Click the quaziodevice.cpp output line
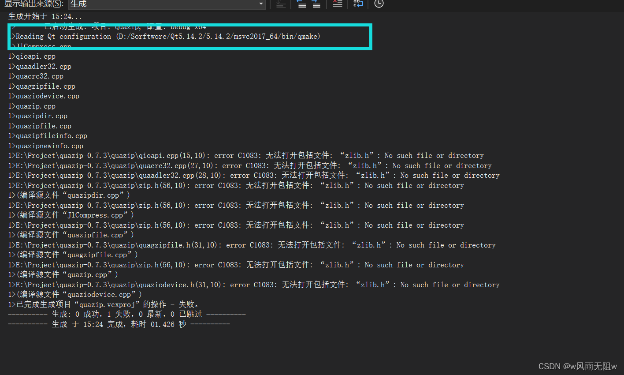Screen dimensions: 624x375 pos(44,96)
